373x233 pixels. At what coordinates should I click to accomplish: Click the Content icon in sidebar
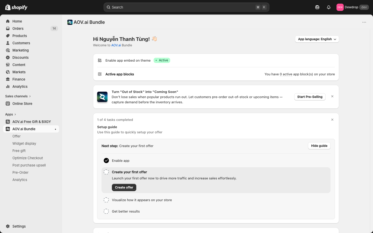(8, 65)
